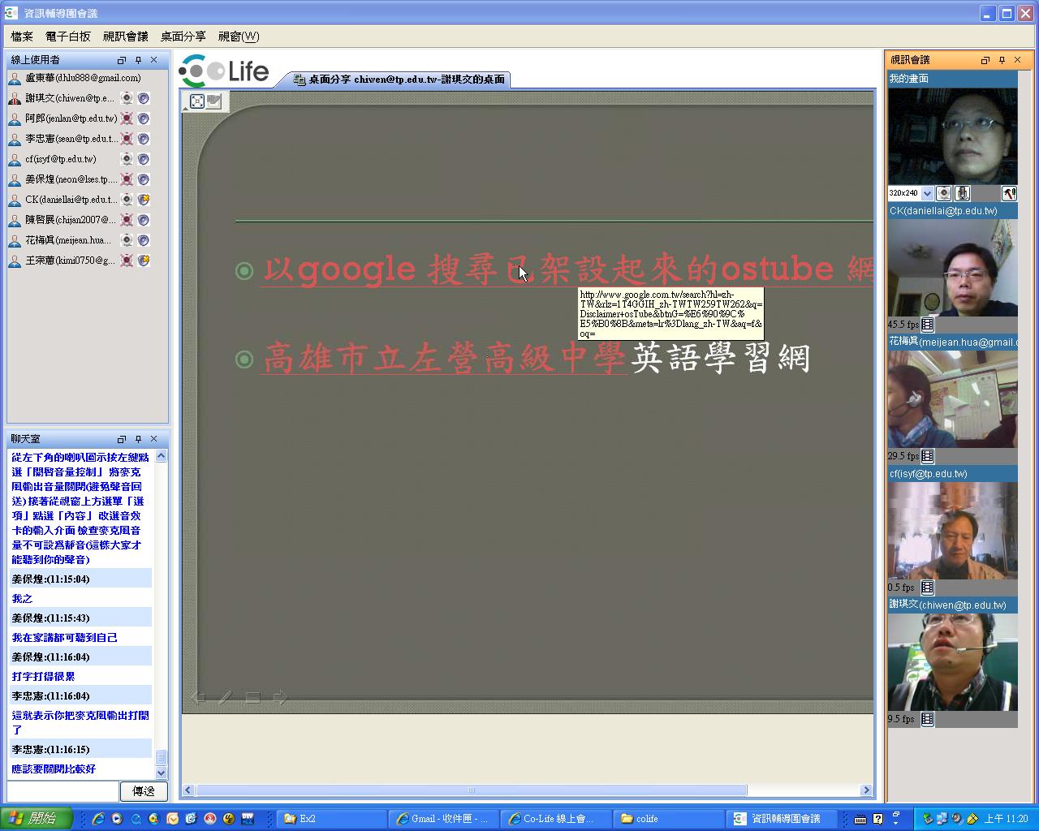Click disabled webcam icon for 陳啓展
The image size is (1039, 831).
(127, 220)
